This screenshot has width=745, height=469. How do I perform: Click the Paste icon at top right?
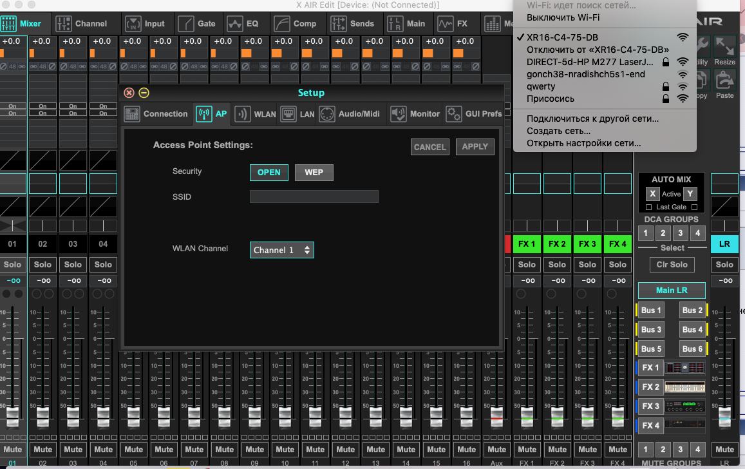[724, 80]
